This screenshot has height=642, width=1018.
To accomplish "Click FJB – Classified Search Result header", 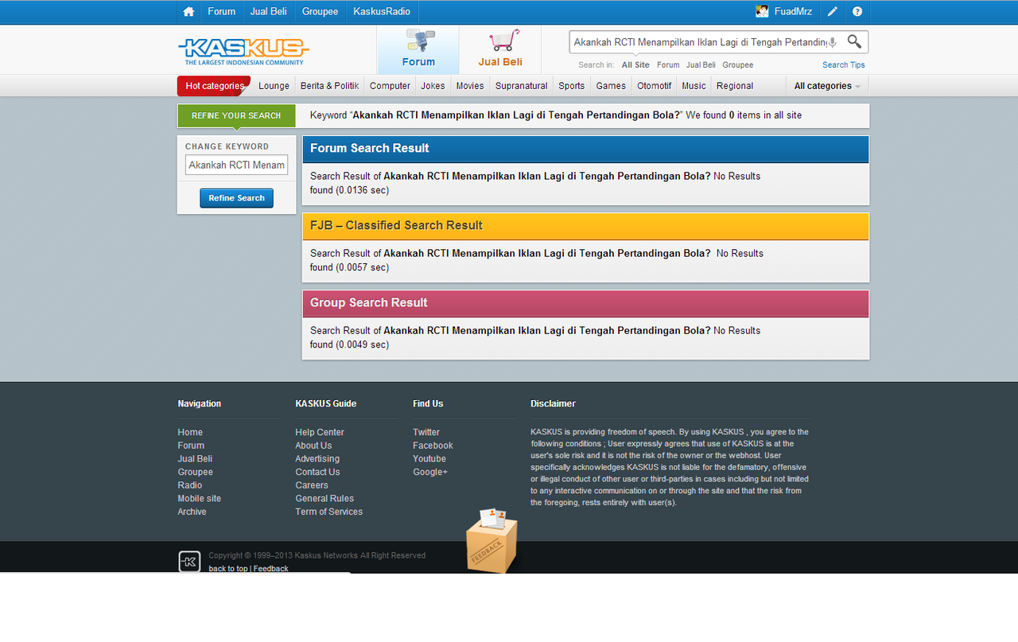I will 585,226.
